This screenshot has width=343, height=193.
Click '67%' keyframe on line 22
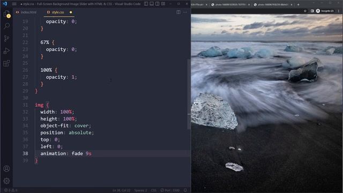[44, 42]
